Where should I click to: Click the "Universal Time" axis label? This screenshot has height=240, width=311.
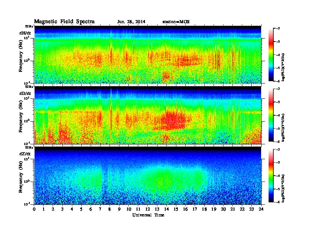(x=148, y=215)
